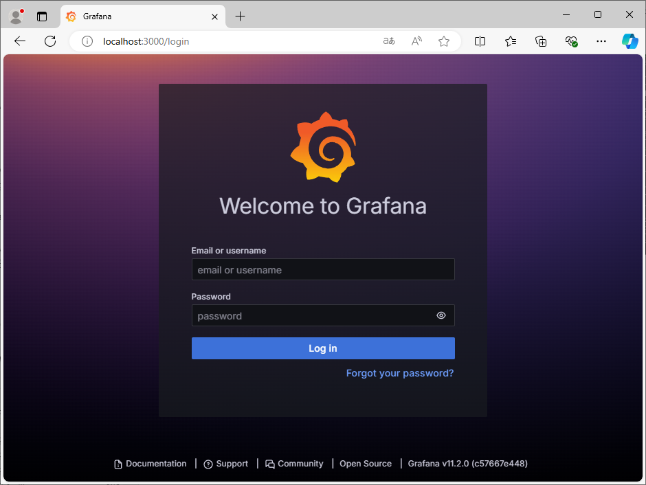Go back with the browser back arrow
This screenshot has width=646, height=485.
coord(20,41)
